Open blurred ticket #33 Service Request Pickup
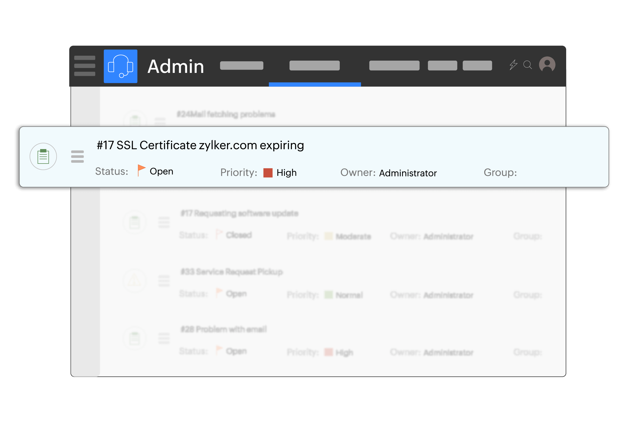Viewport: 635px width, 421px height. click(232, 272)
